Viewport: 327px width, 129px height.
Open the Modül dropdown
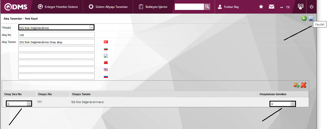pyautogui.click(x=56, y=27)
